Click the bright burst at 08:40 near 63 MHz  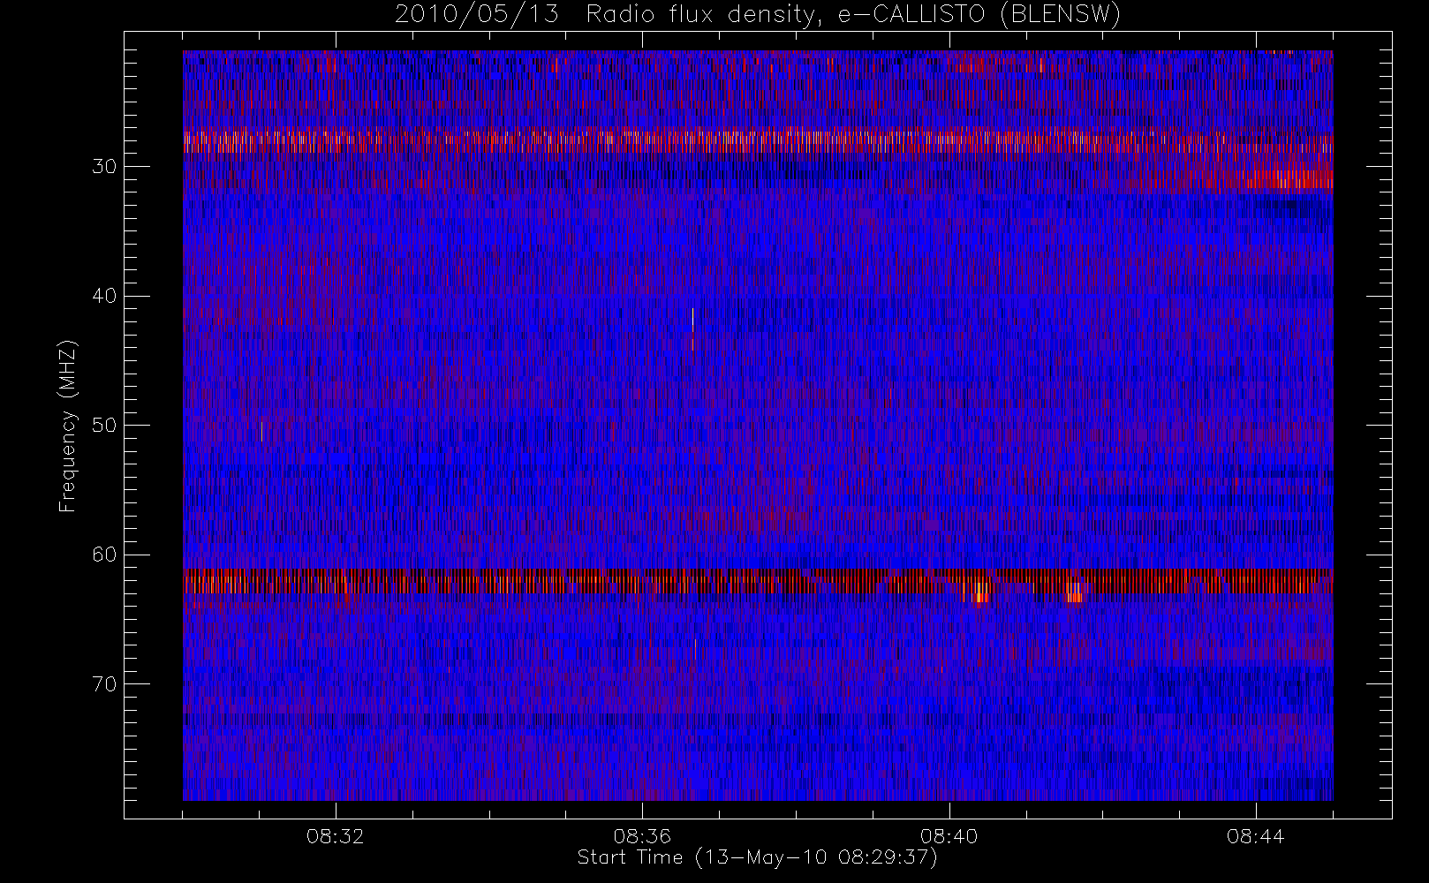point(979,591)
